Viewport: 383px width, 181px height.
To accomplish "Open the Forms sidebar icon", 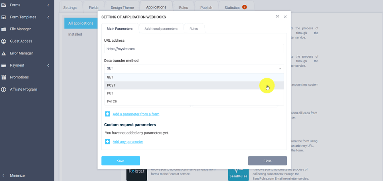I will pyautogui.click(x=4, y=5).
